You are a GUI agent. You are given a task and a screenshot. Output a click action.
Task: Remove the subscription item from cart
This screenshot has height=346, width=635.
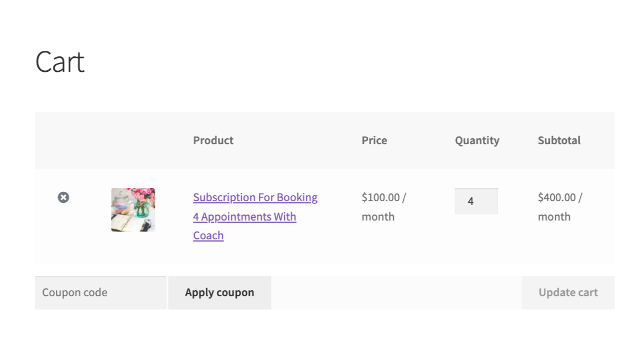(x=64, y=197)
